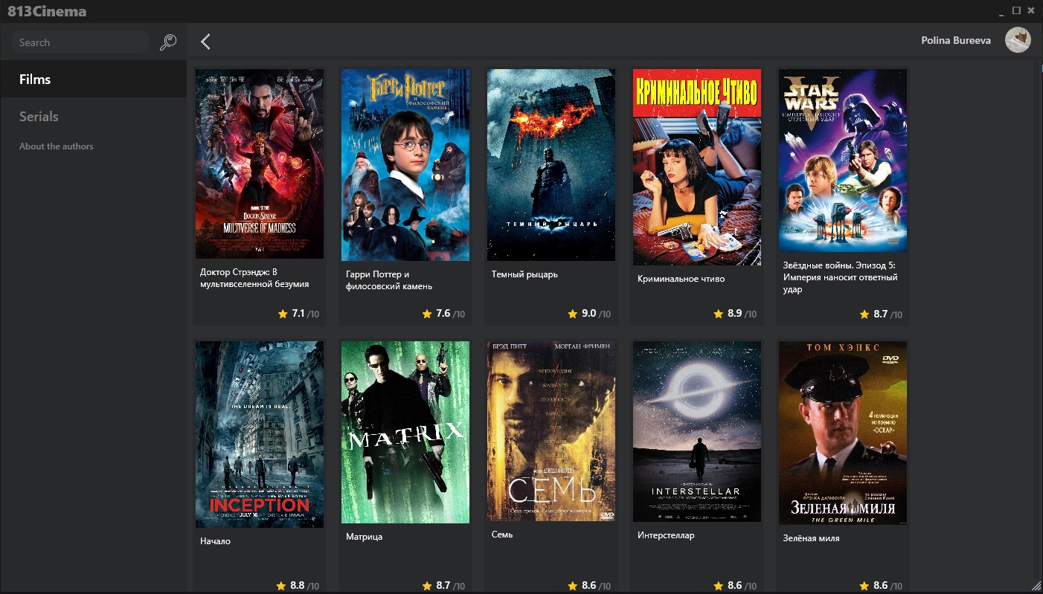Open the Темный рыцарь Batman poster
The height and width of the screenshot is (594, 1043).
coord(551,165)
